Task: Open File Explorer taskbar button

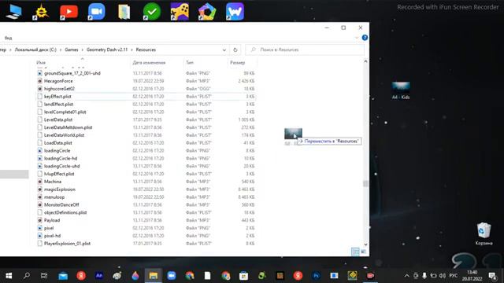Action: coord(154,276)
